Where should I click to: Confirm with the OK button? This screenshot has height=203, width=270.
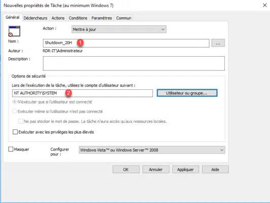[126, 170]
